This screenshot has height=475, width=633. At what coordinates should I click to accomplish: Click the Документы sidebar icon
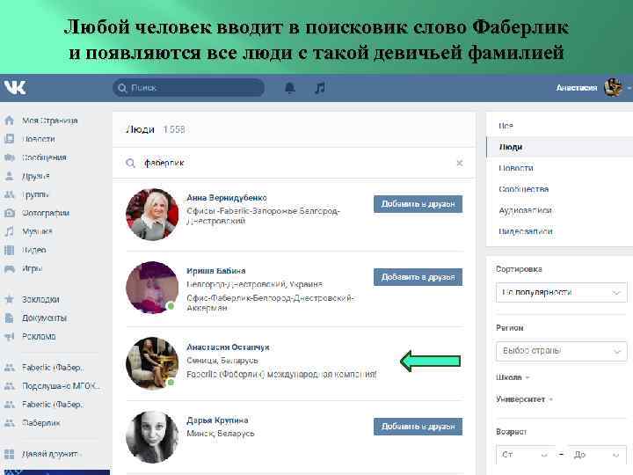pyautogui.click(x=9, y=318)
